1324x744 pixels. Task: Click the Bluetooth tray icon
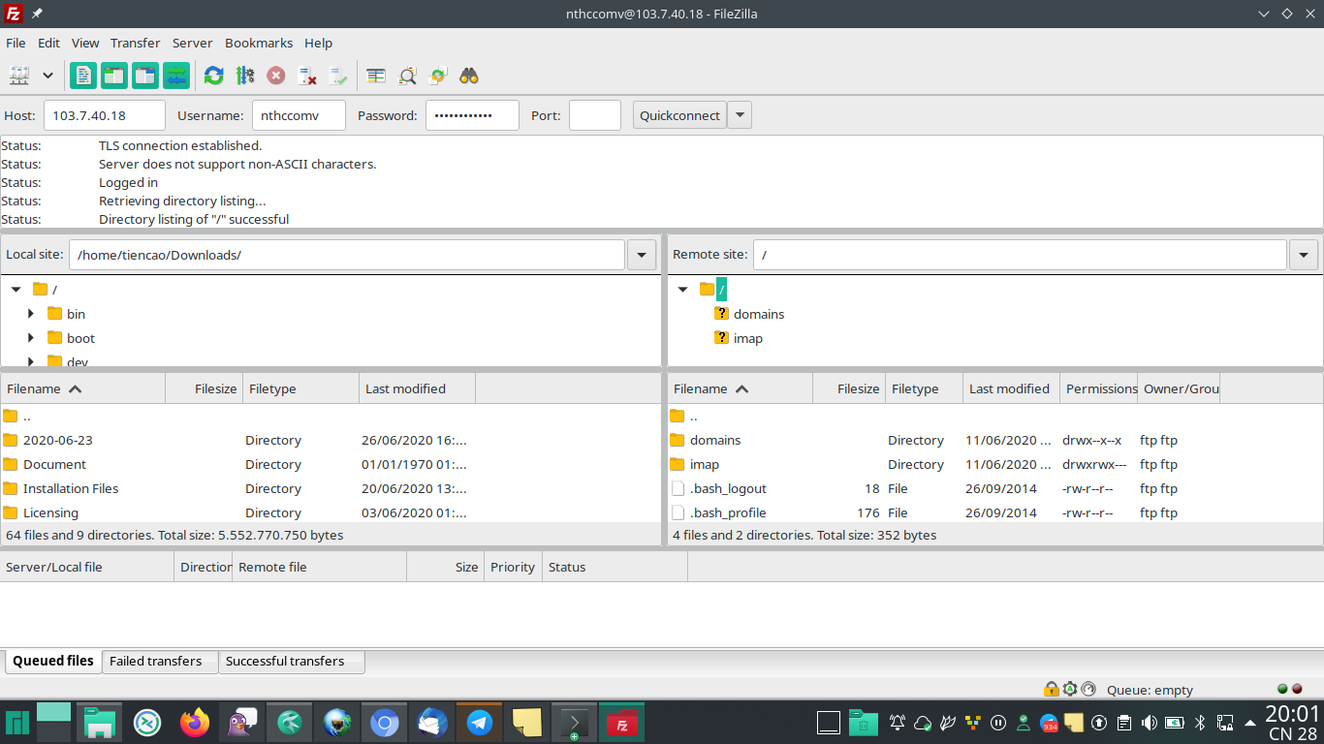[x=1199, y=723]
